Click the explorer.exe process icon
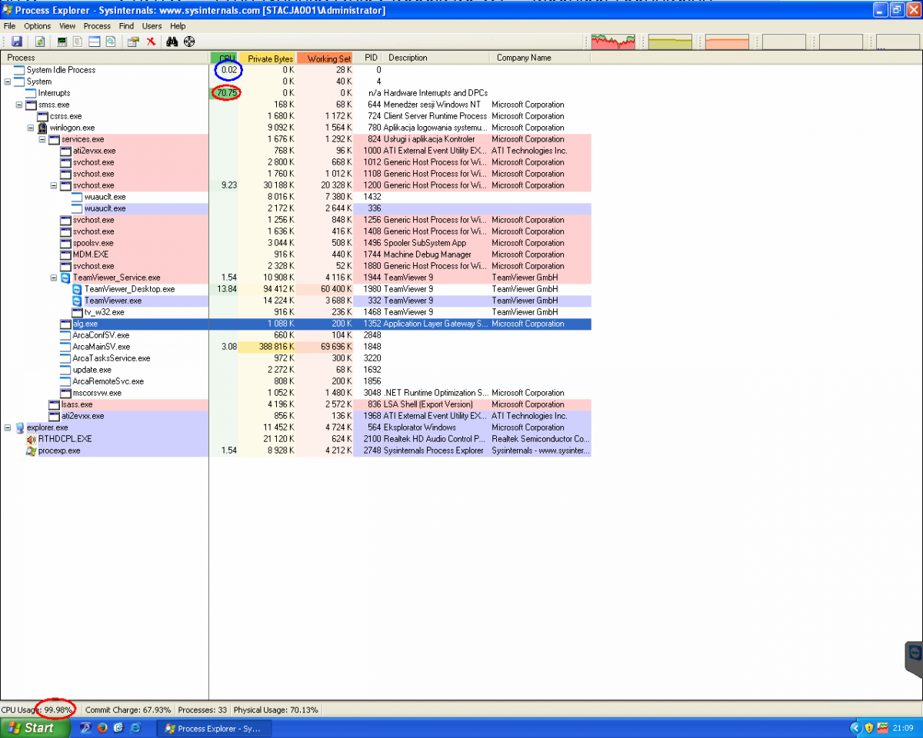923x738 pixels. (x=19, y=427)
